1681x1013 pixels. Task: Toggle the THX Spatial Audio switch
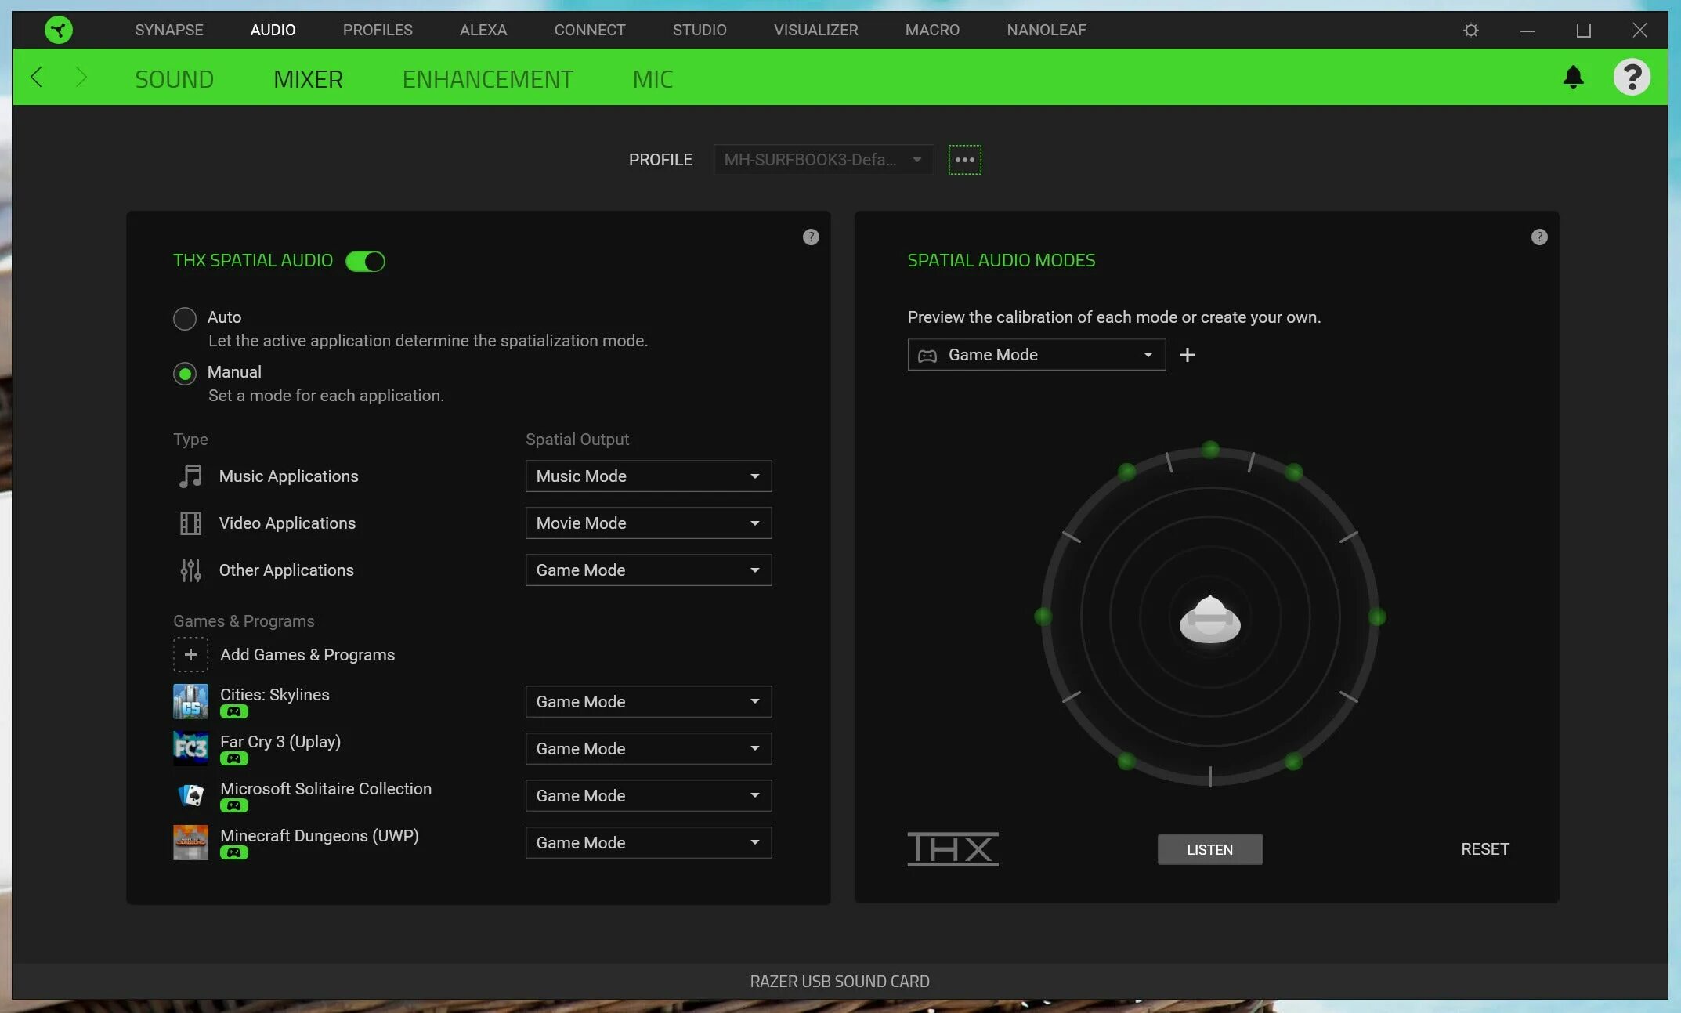pos(365,261)
